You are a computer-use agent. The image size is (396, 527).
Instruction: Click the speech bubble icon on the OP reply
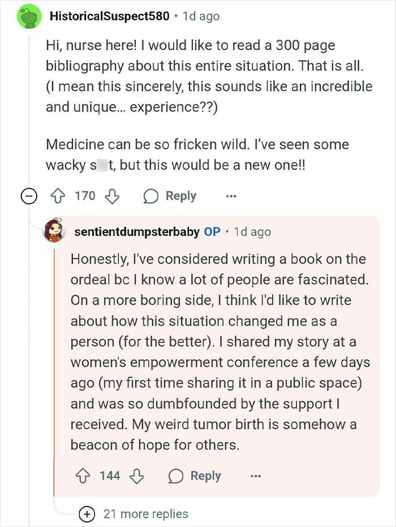click(x=177, y=476)
